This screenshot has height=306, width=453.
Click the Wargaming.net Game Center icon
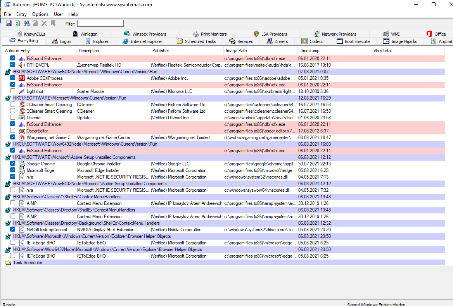tap(22, 138)
